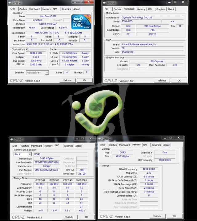The width and height of the screenshot is (197, 221).
Task: Click the BIOS Date field 01/28/2010
Action: (x=152, y=52)
